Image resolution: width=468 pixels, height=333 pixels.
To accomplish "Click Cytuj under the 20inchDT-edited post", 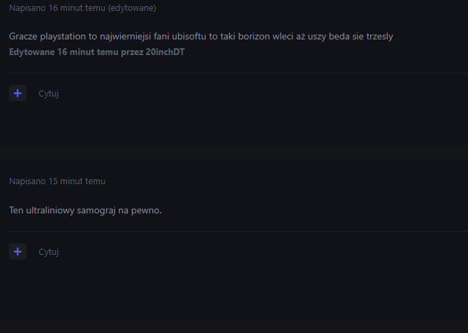I will (x=49, y=94).
